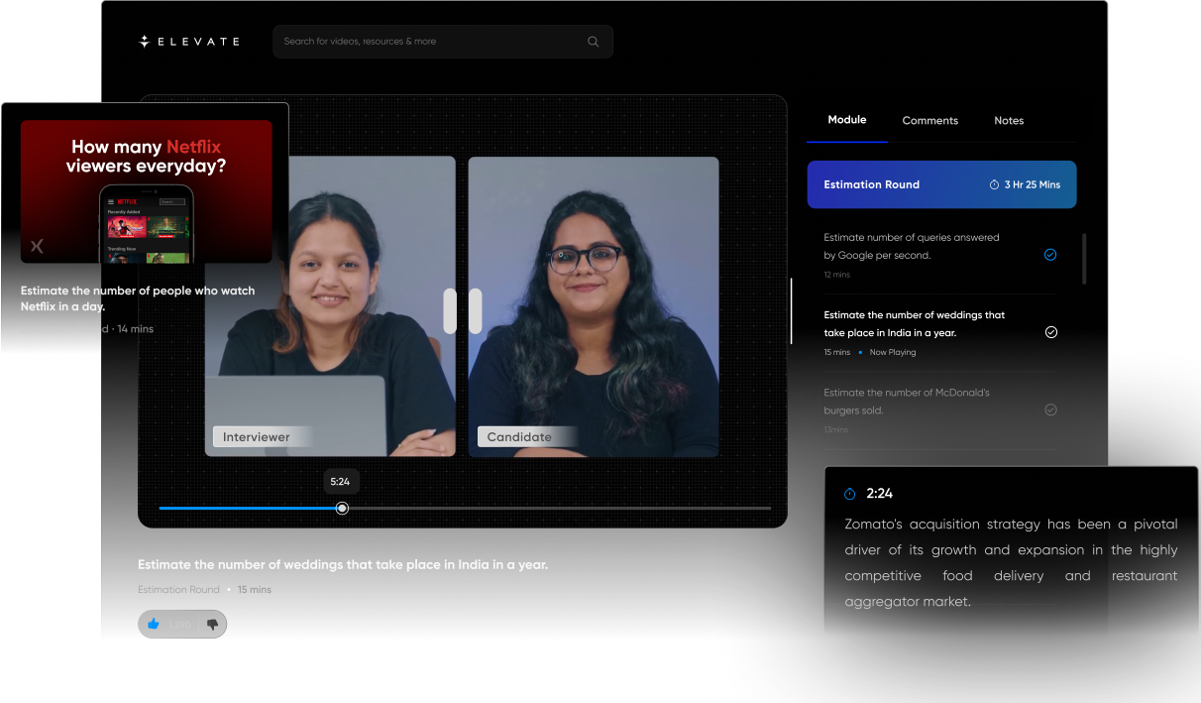Click the left split handle between video panels
1201x703 pixels.
click(450, 311)
